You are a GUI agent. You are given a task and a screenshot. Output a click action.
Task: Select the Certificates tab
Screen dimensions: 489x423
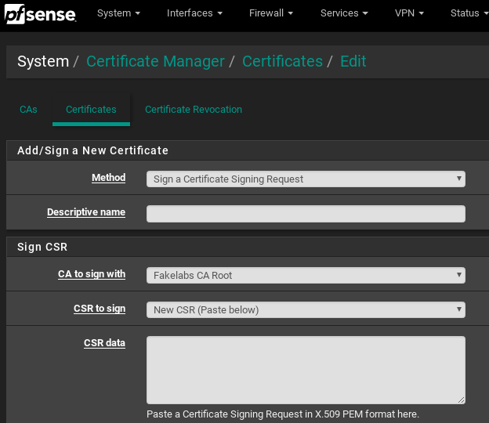(91, 110)
